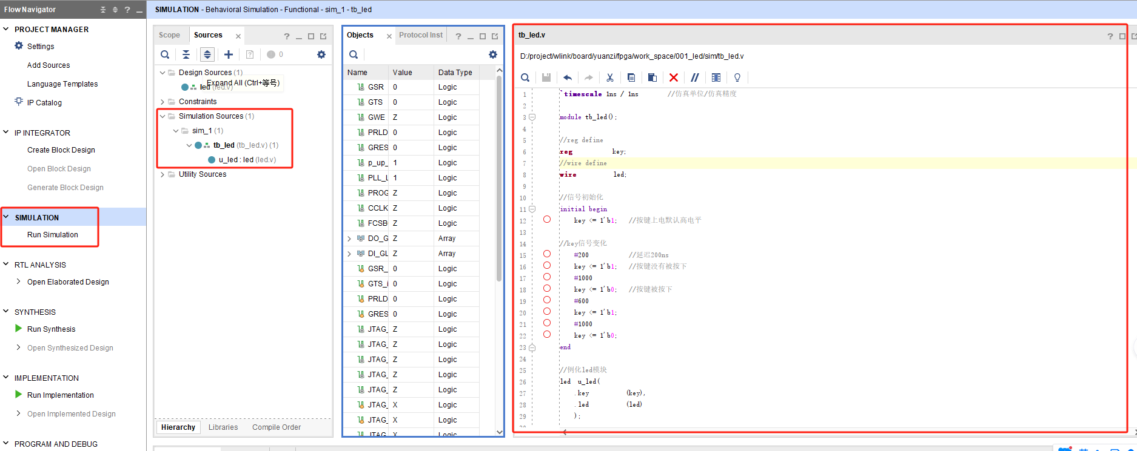This screenshot has height=451, width=1137.
Task: Expand the DO_G array row in Objects
Action: tap(349, 239)
